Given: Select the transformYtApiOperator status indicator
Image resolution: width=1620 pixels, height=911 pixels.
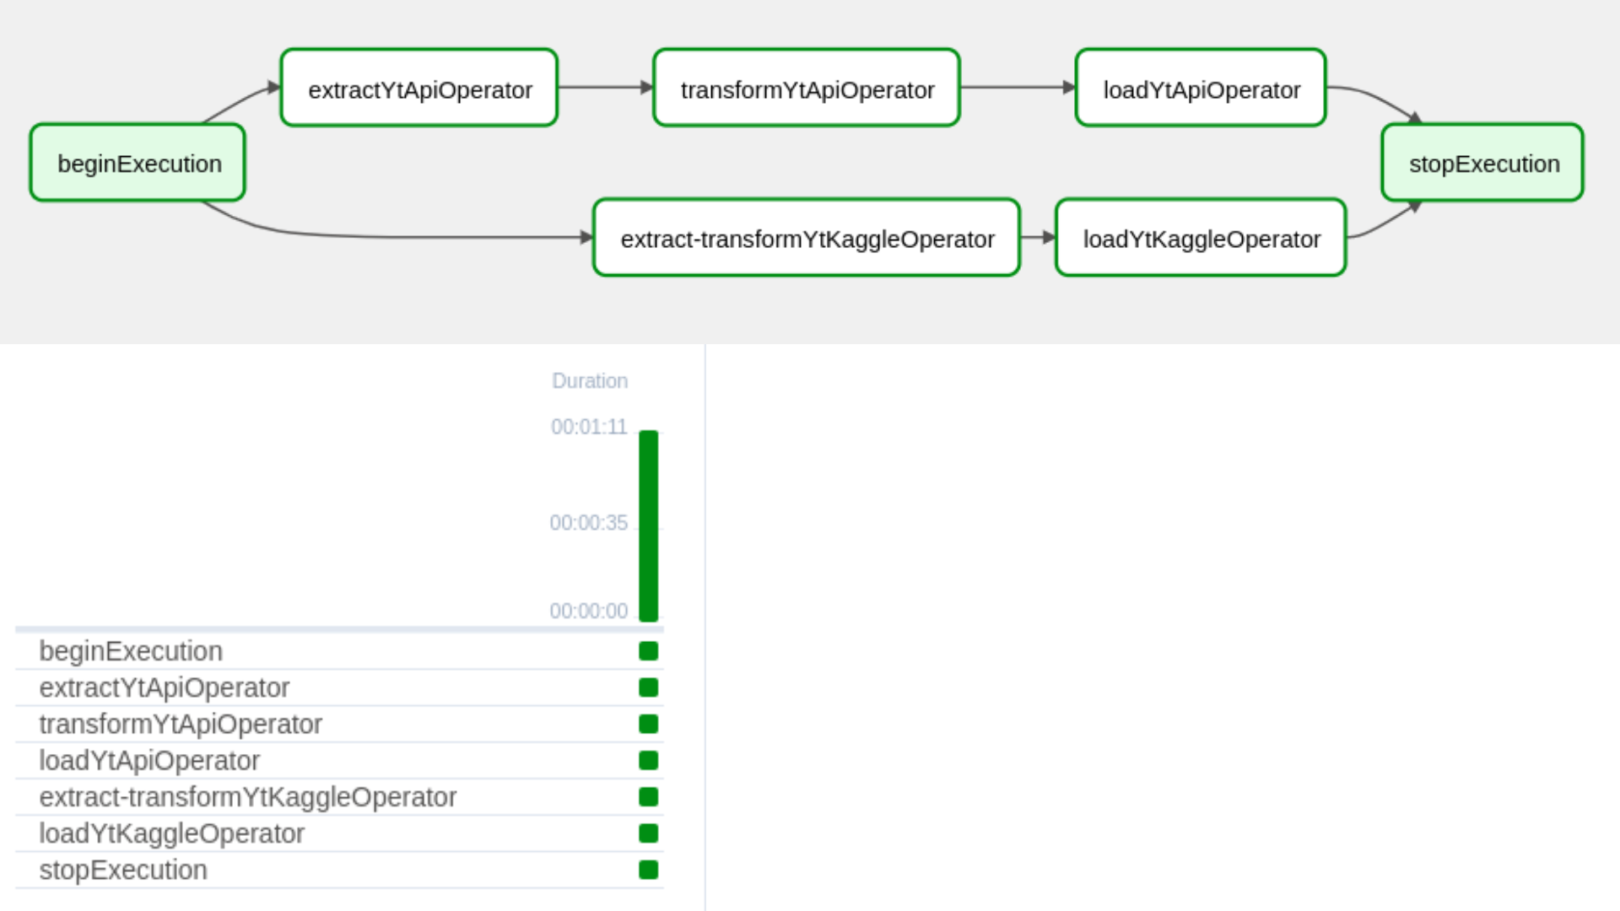Looking at the screenshot, I should click(x=648, y=723).
